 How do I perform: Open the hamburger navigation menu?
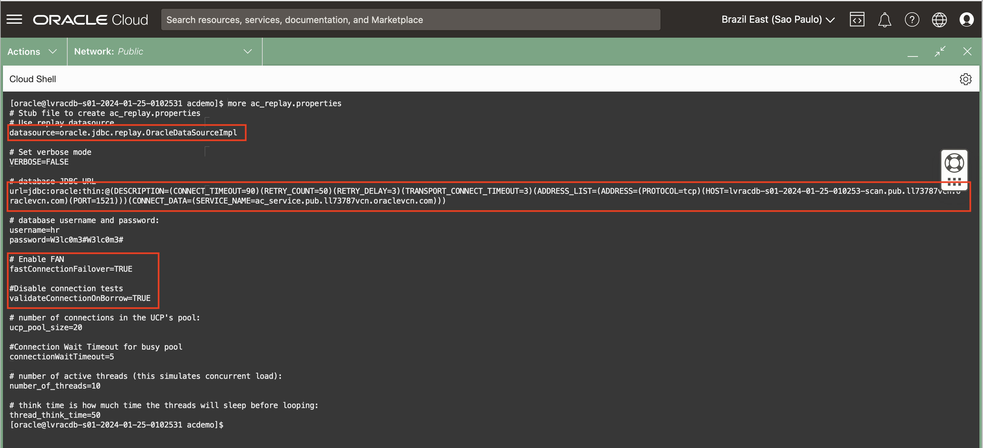point(15,19)
